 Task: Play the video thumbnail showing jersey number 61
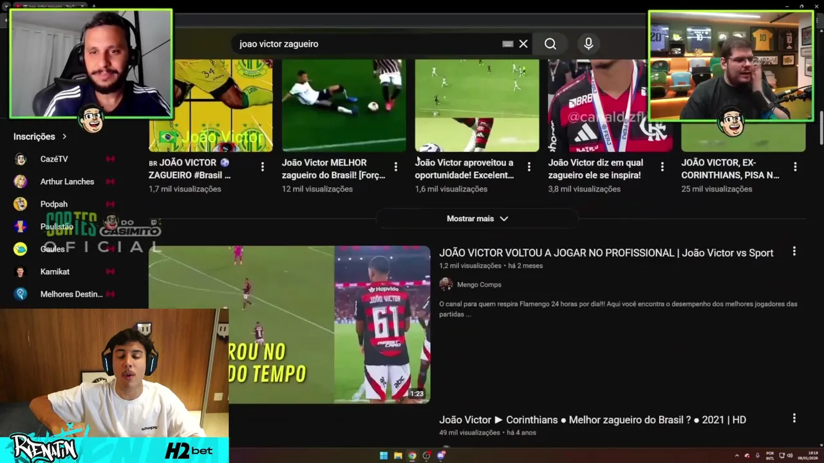click(x=290, y=325)
